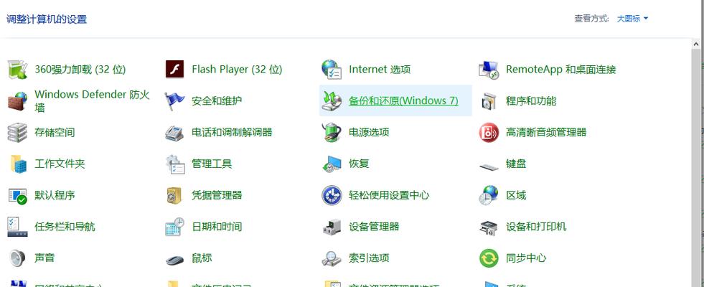
Task: Click the 高清晰音频管理器 speaker icon
Action: point(489,132)
